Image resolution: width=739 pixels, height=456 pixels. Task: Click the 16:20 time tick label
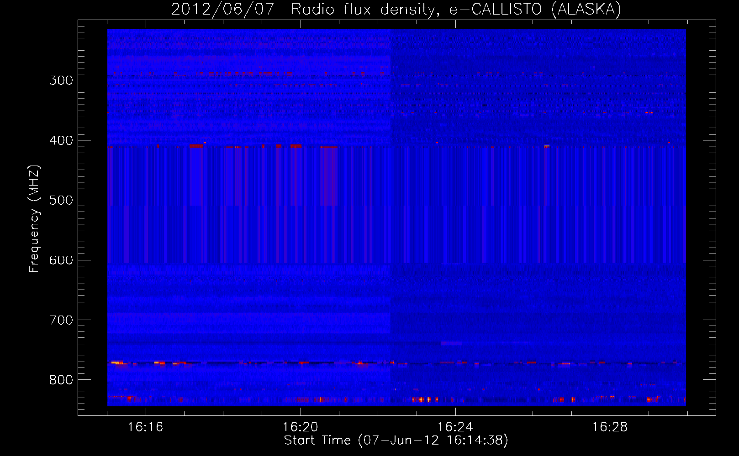(300, 427)
